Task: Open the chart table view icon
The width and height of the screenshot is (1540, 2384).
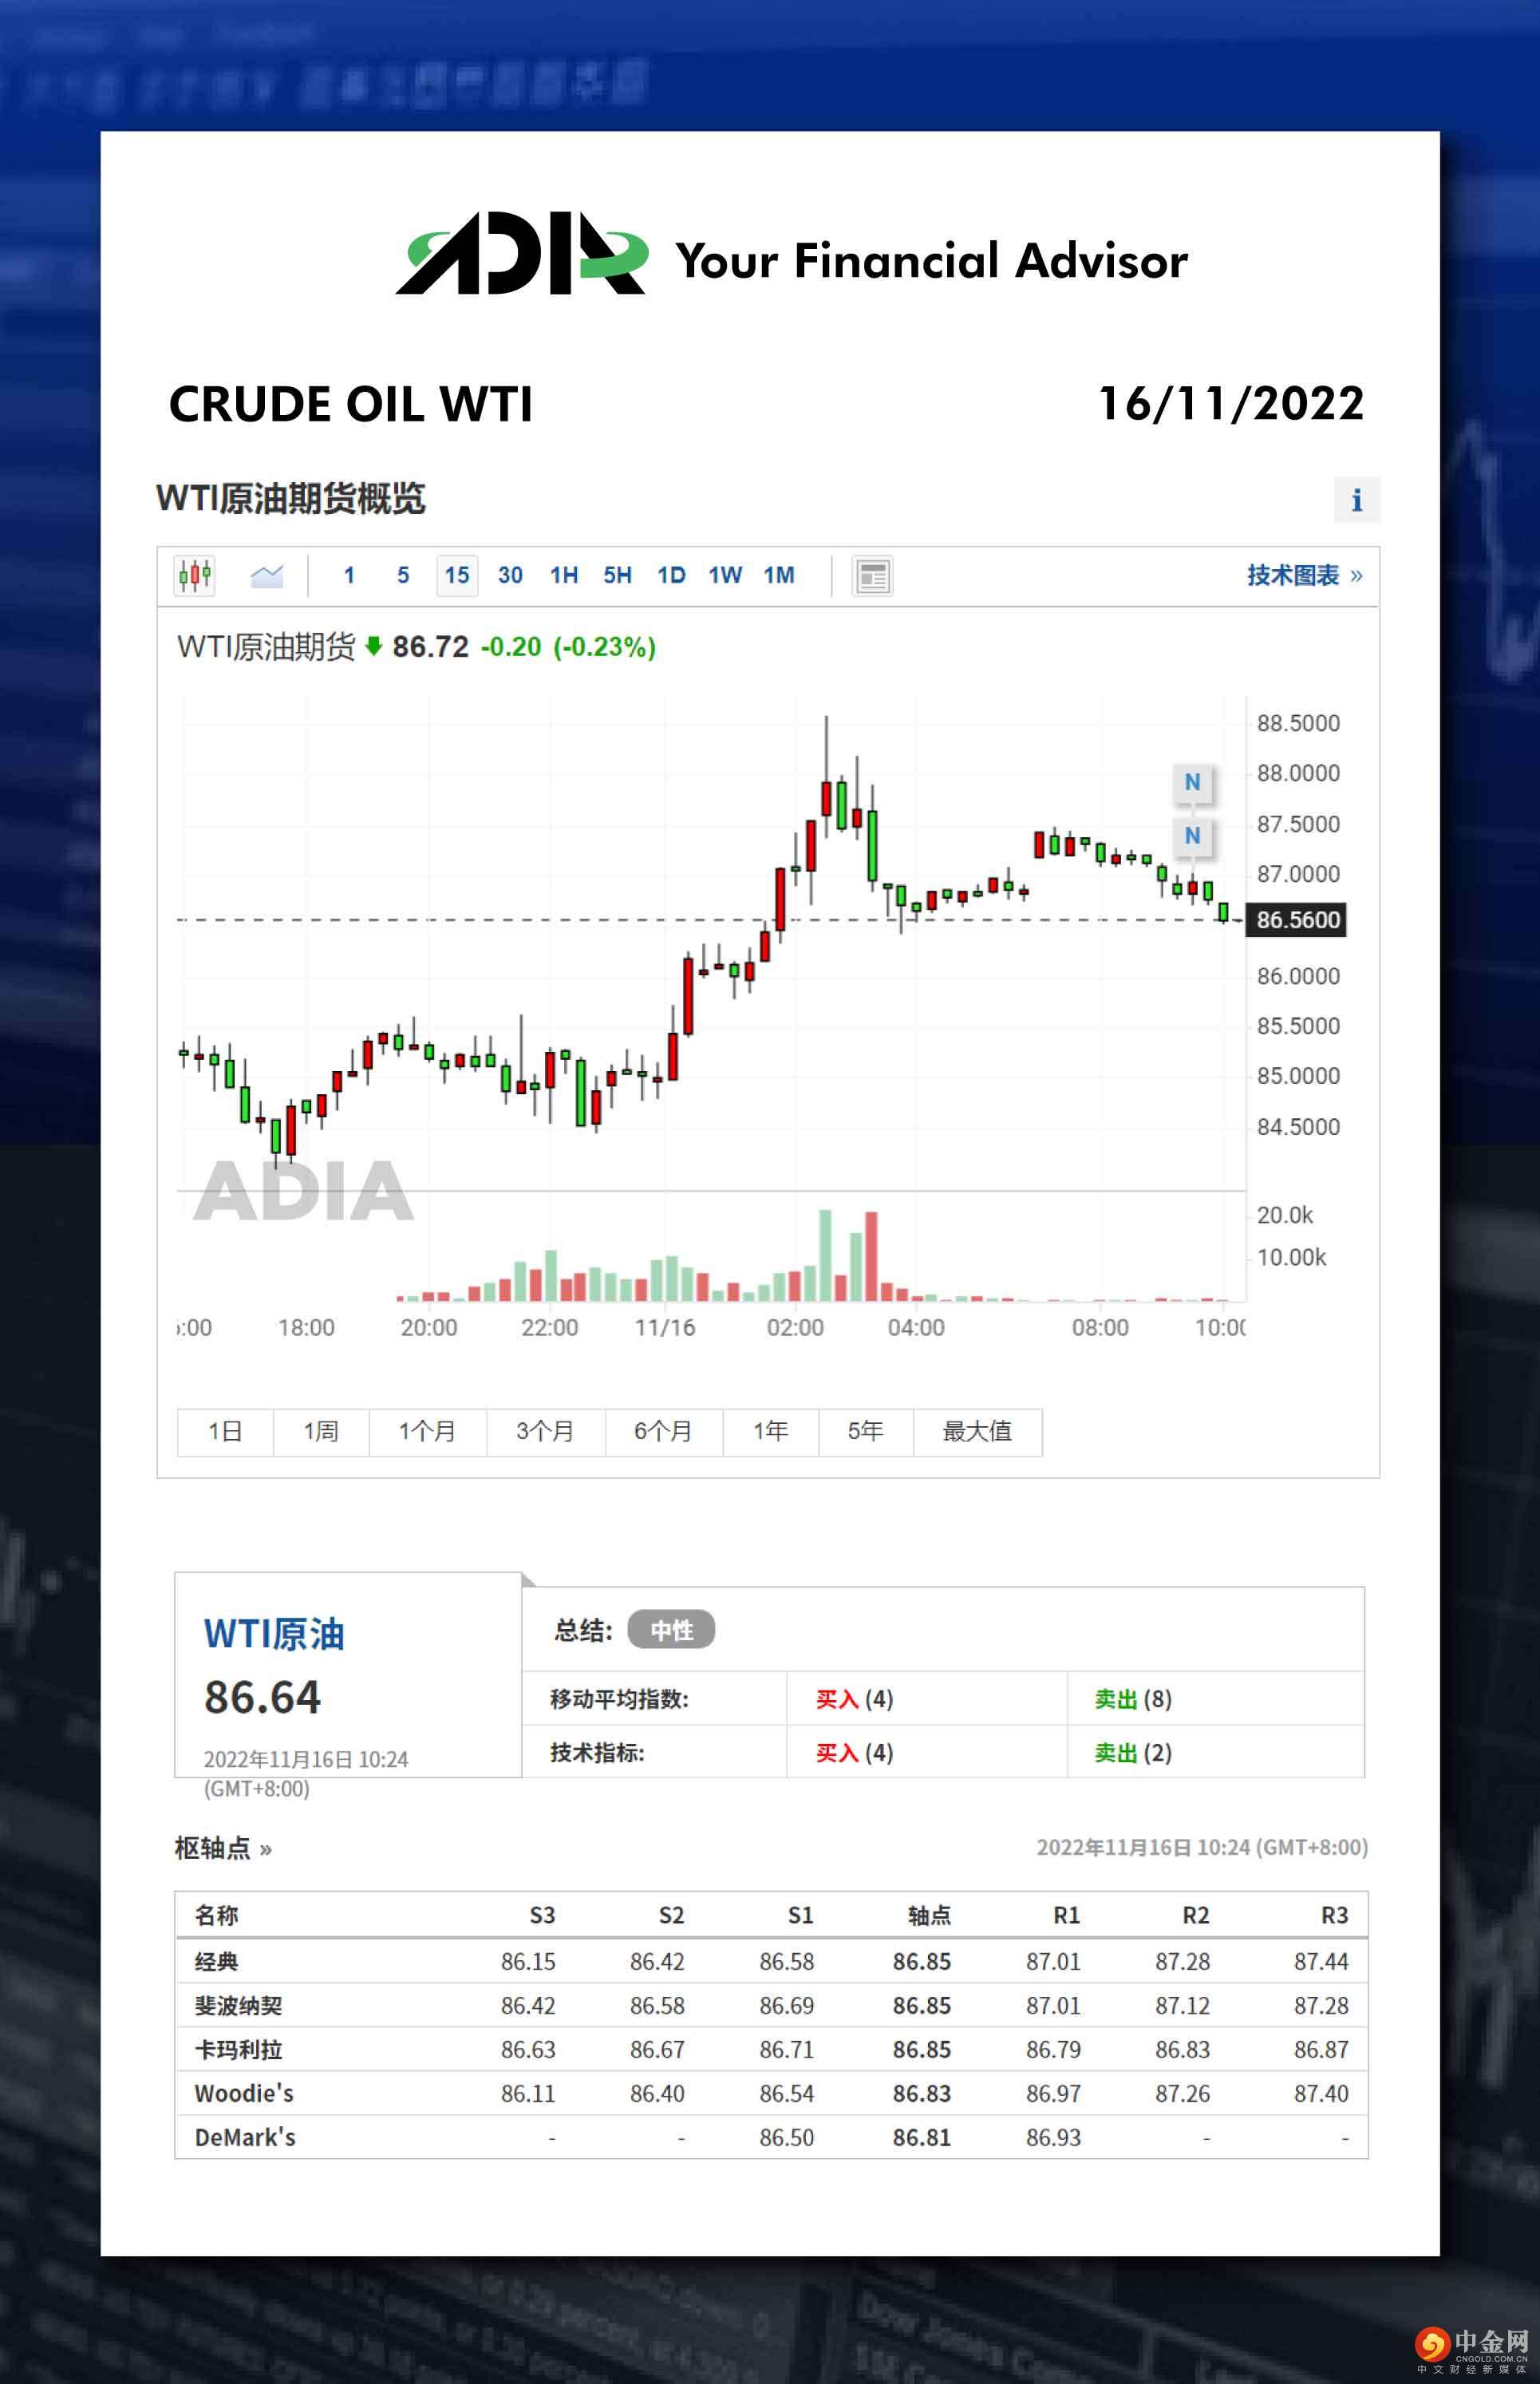Action: point(872,576)
